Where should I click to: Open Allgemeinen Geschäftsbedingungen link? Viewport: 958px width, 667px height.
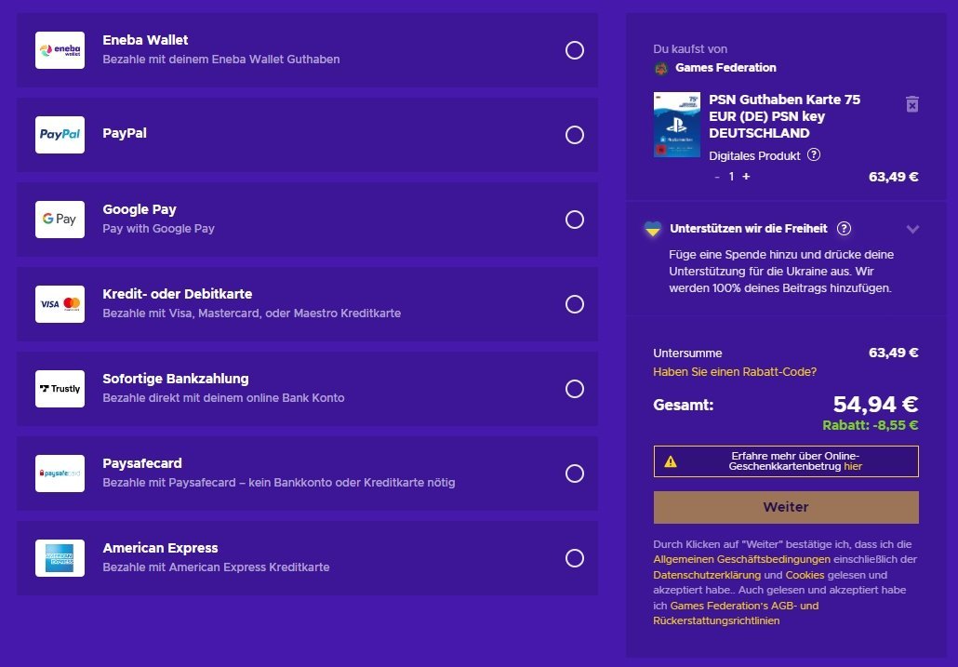(x=741, y=559)
